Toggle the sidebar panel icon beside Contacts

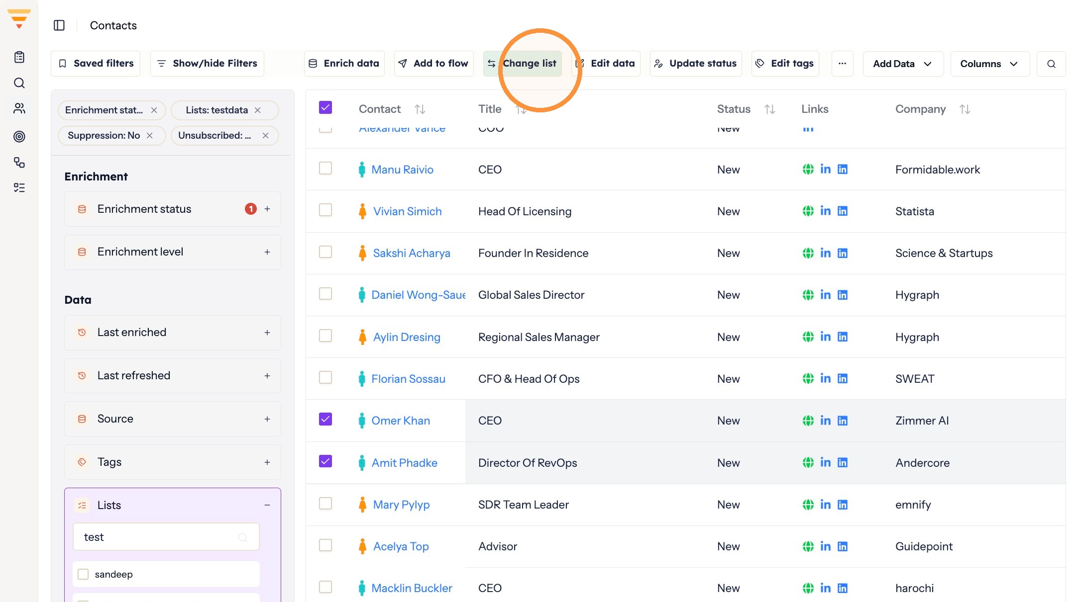59,25
